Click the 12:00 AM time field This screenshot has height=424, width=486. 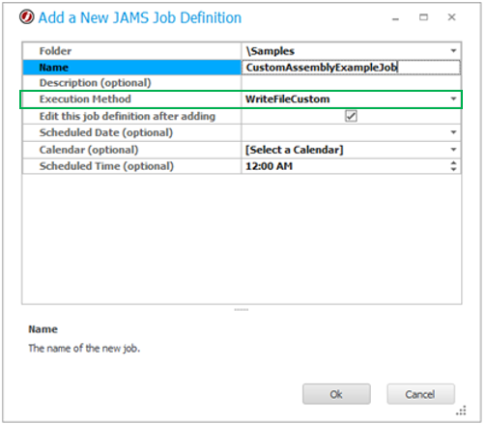point(345,166)
